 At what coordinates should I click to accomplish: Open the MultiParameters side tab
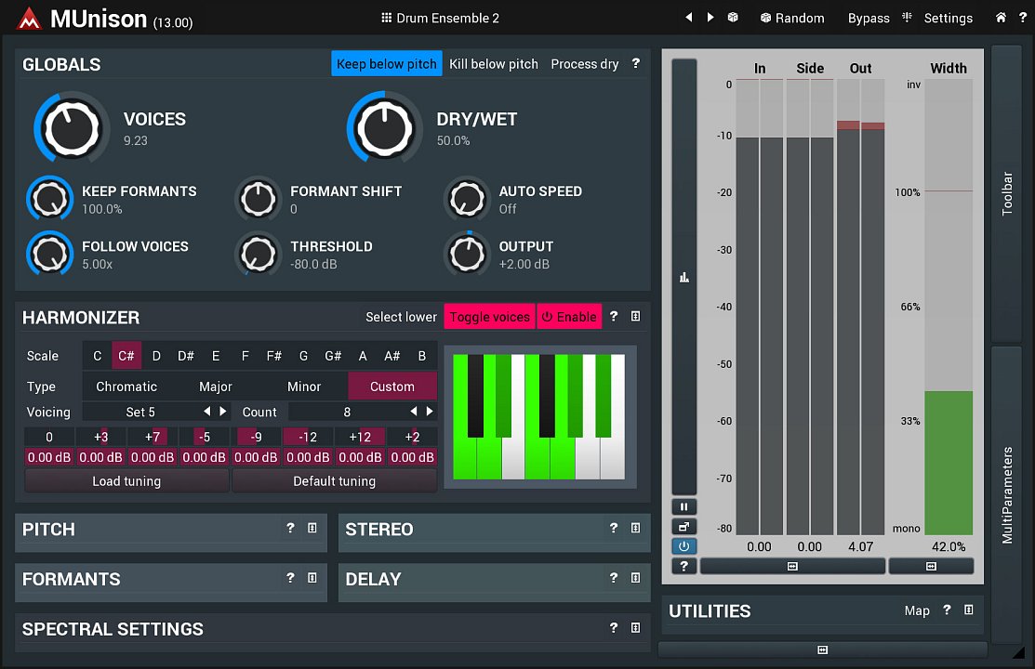pos(1006,494)
